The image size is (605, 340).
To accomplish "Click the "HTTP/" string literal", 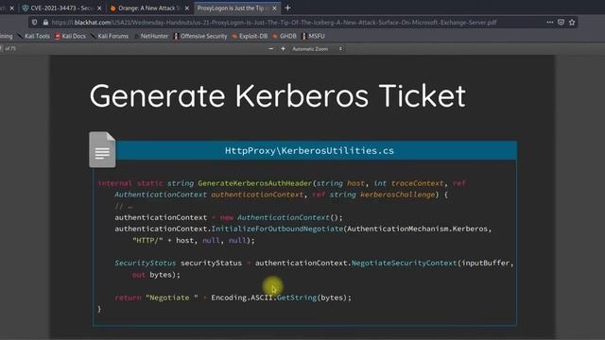I will point(147,241).
